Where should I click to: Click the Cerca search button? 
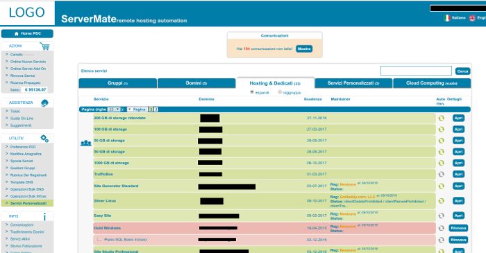point(462,71)
